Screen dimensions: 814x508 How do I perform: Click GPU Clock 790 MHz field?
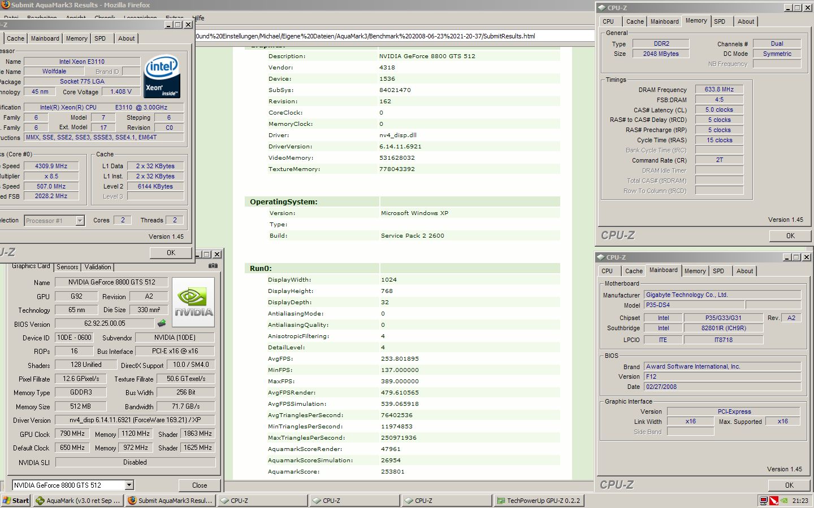[x=72, y=433]
